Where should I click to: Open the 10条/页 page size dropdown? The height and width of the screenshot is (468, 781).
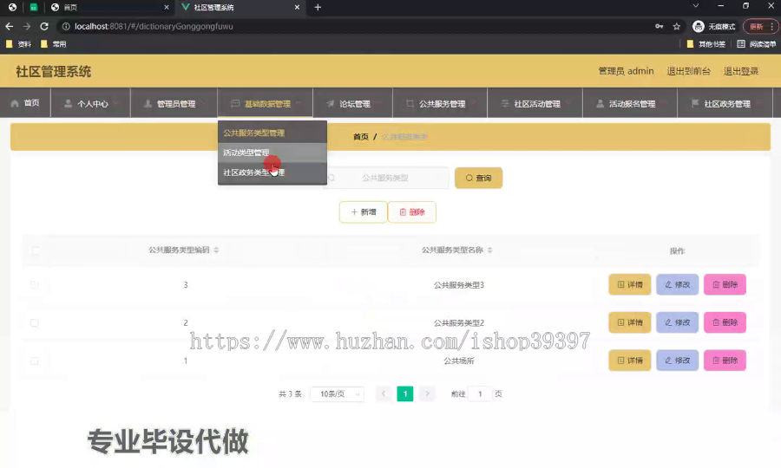(338, 393)
